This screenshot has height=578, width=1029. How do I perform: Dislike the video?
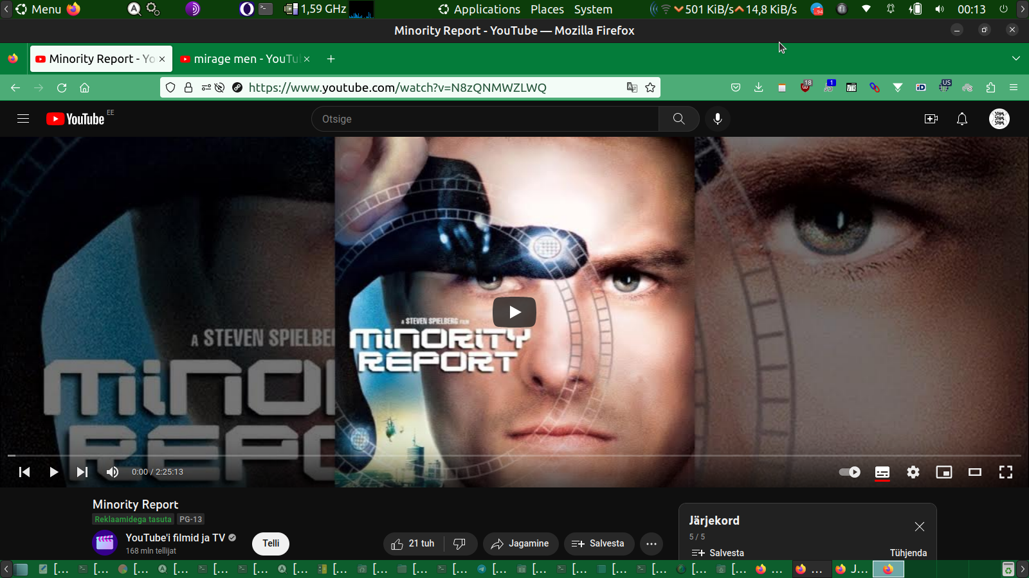(460, 544)
